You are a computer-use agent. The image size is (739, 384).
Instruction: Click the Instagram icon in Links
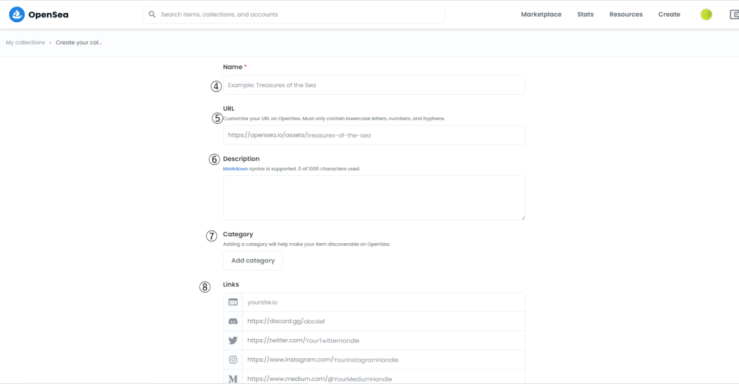[233, 360]
